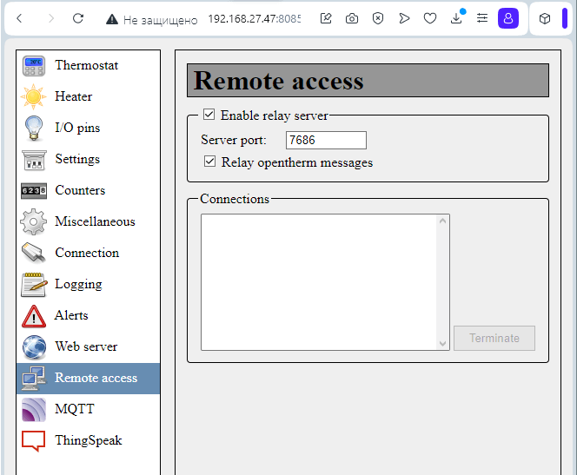
Task: Go to the Settings menu item
Action: [x=77, y=159]
